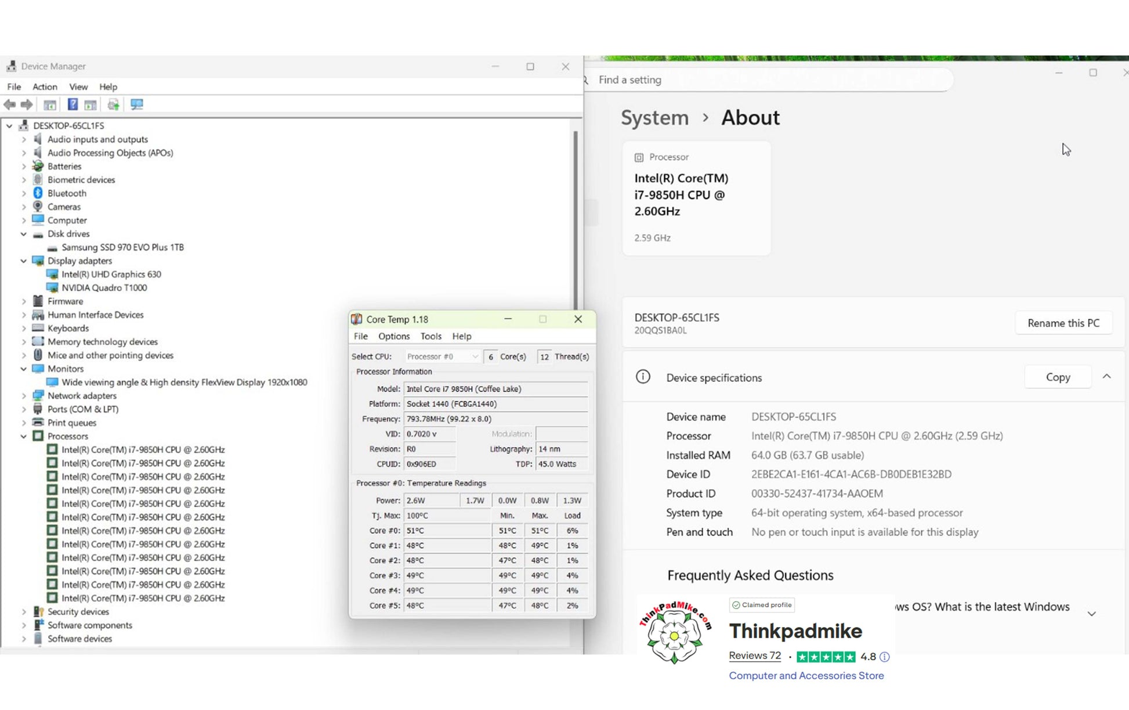Screen dimensions: 1129x710
Task: Collapse Device specifications section chevron
Action: point(1106,377)
